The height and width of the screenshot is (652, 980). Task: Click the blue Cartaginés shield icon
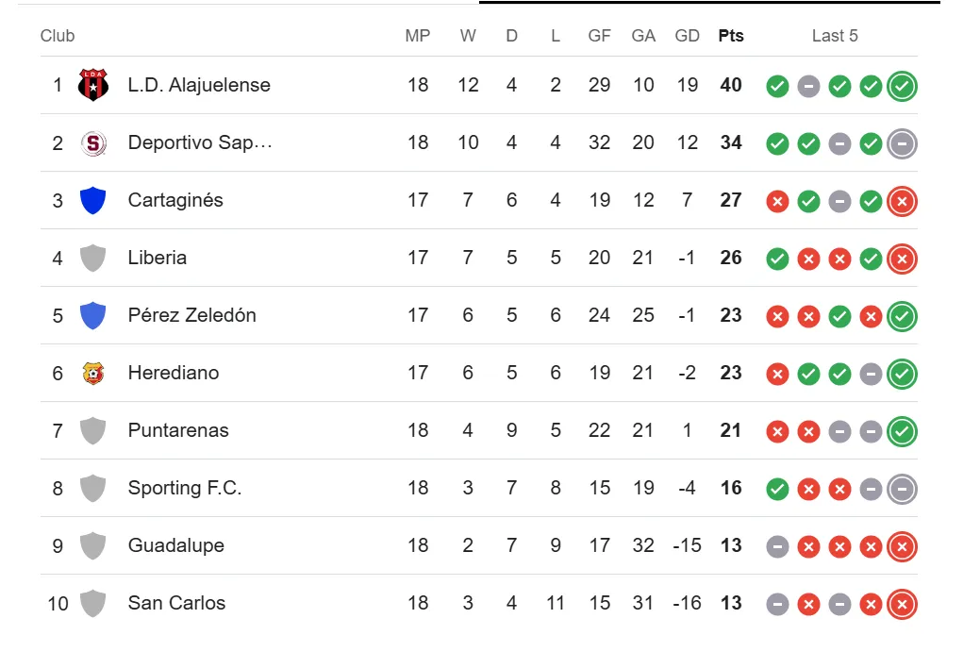92,200
